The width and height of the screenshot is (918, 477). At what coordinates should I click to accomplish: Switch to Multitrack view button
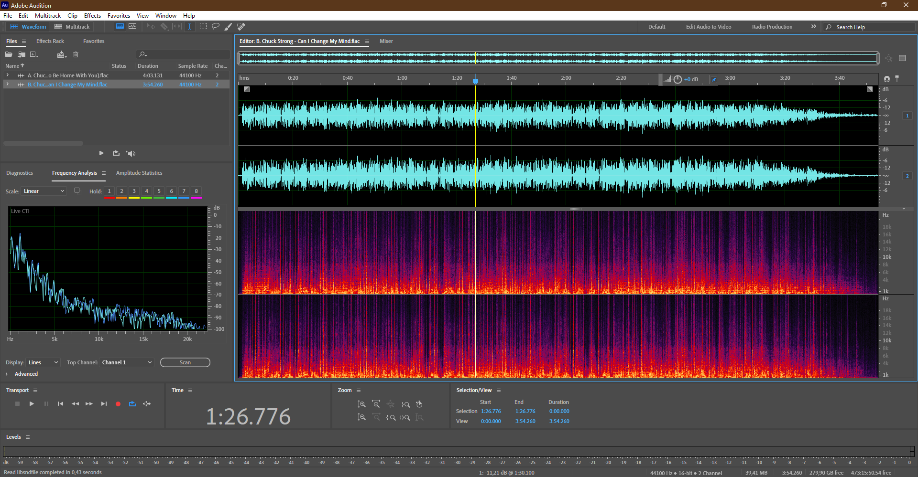click(x=72, y=27)
